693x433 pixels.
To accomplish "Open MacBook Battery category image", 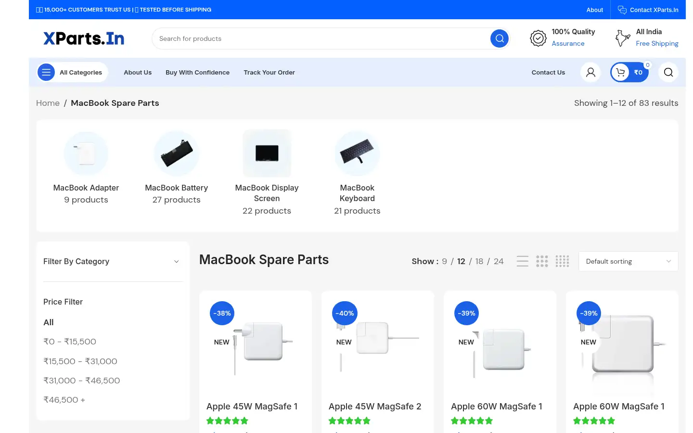I will [x=176, y=153].
